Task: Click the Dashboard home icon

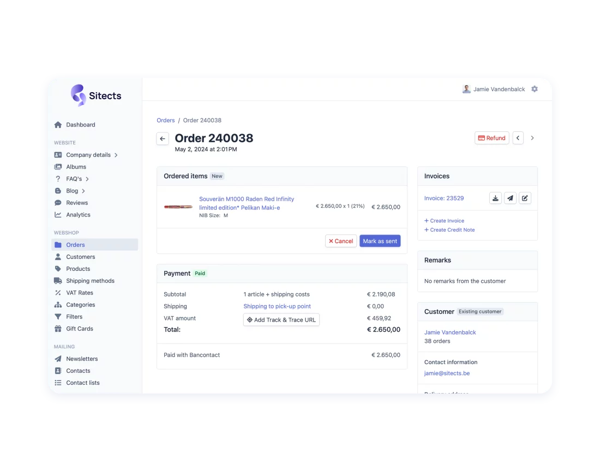Action: tap(58, 125)
